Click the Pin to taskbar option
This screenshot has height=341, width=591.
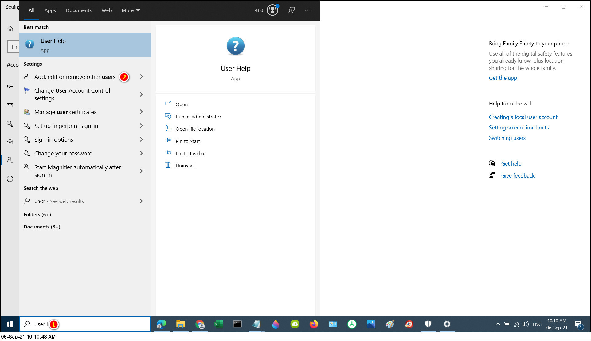coord(190,153)
